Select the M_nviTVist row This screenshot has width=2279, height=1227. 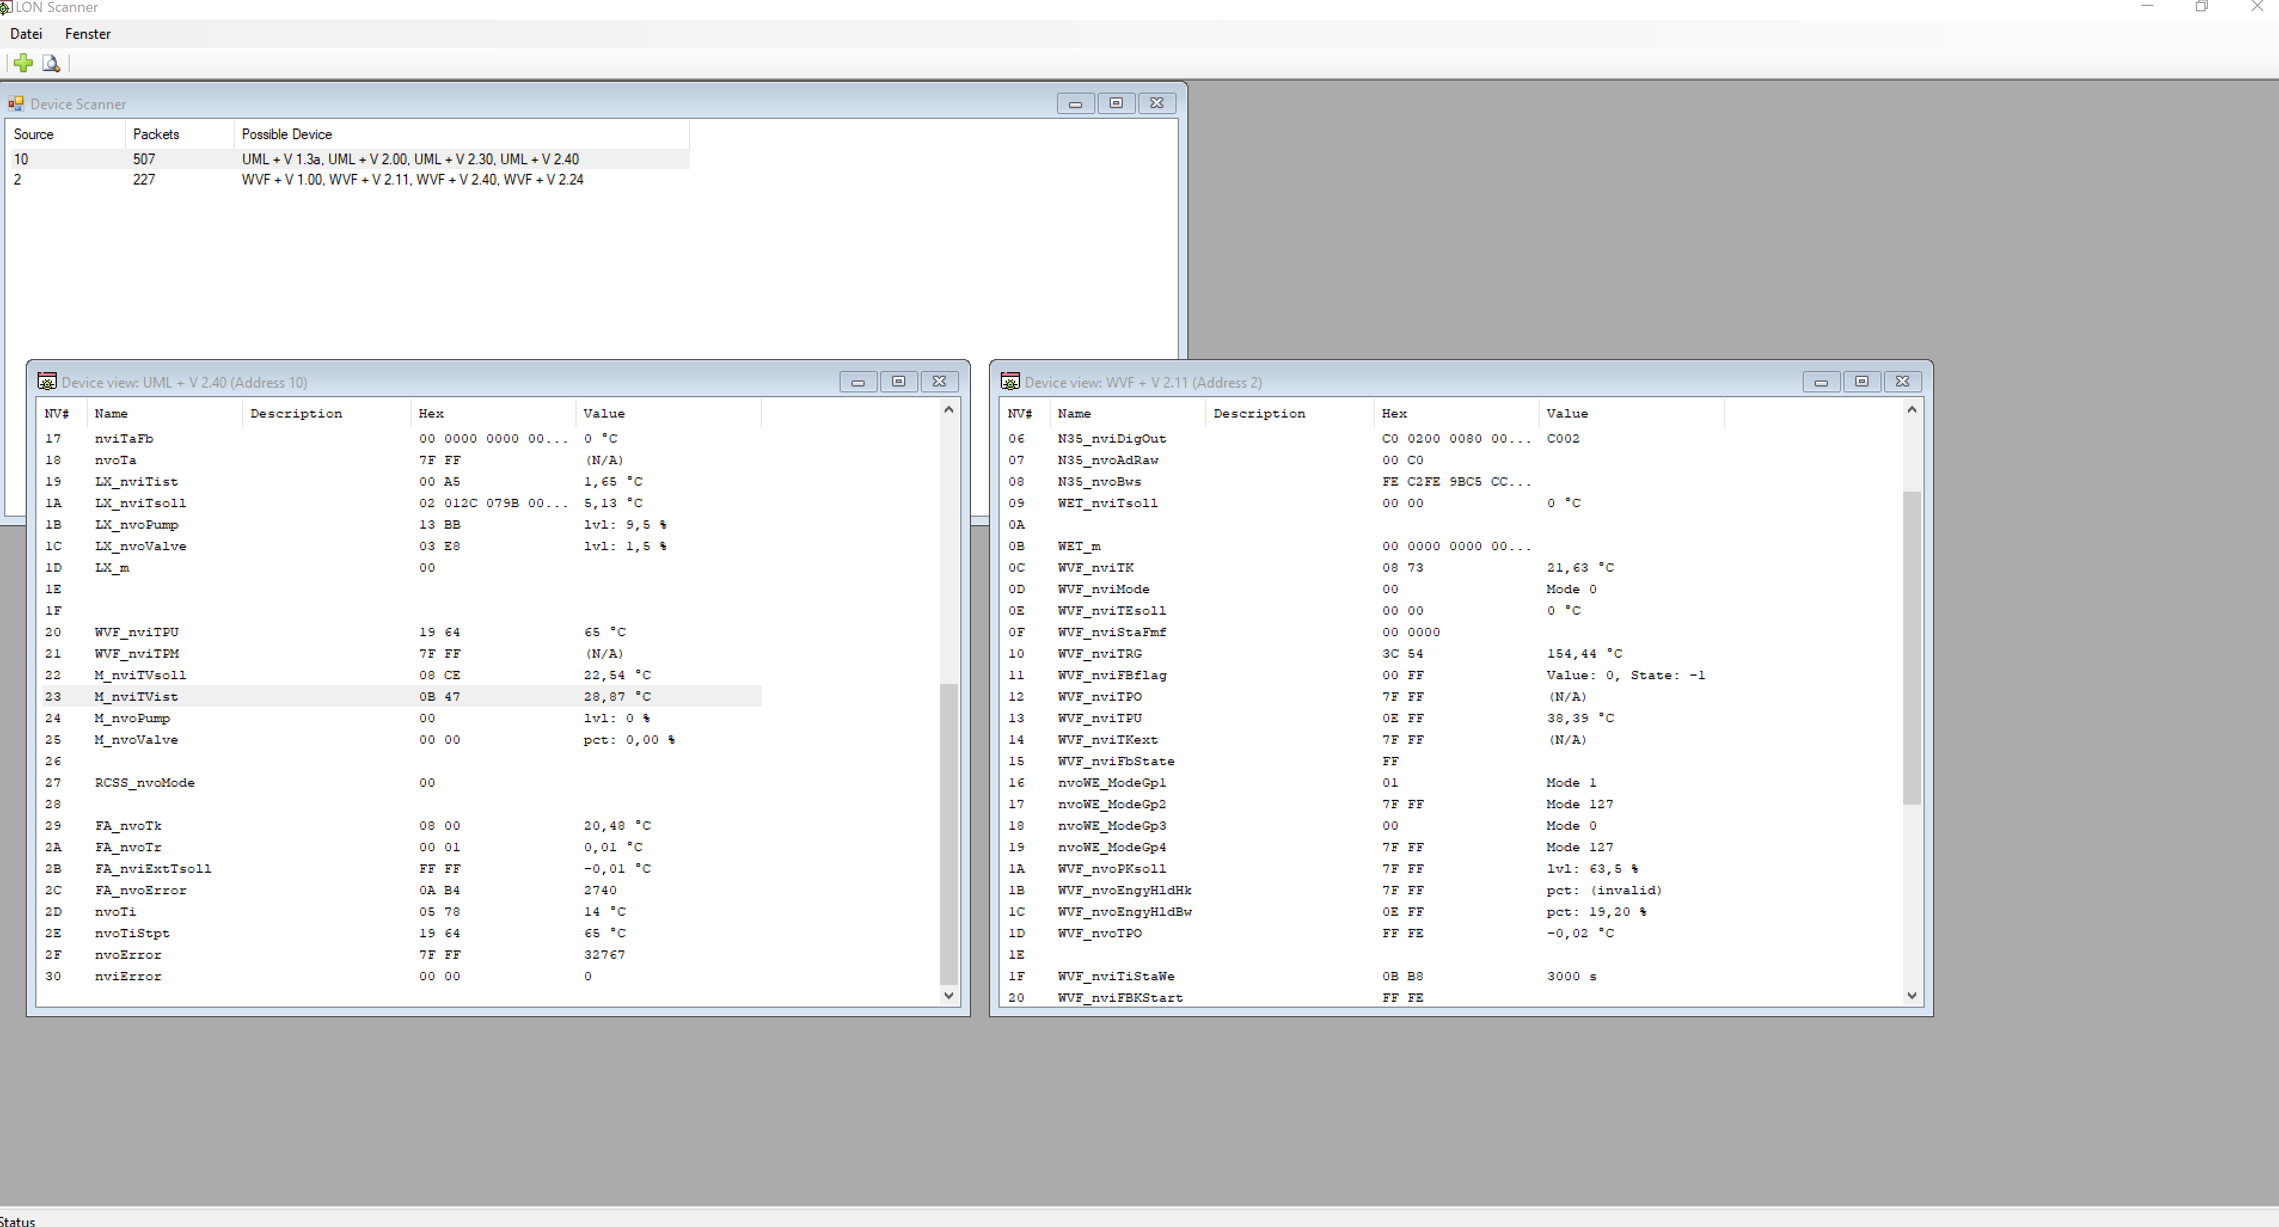[x=402, y=696]
